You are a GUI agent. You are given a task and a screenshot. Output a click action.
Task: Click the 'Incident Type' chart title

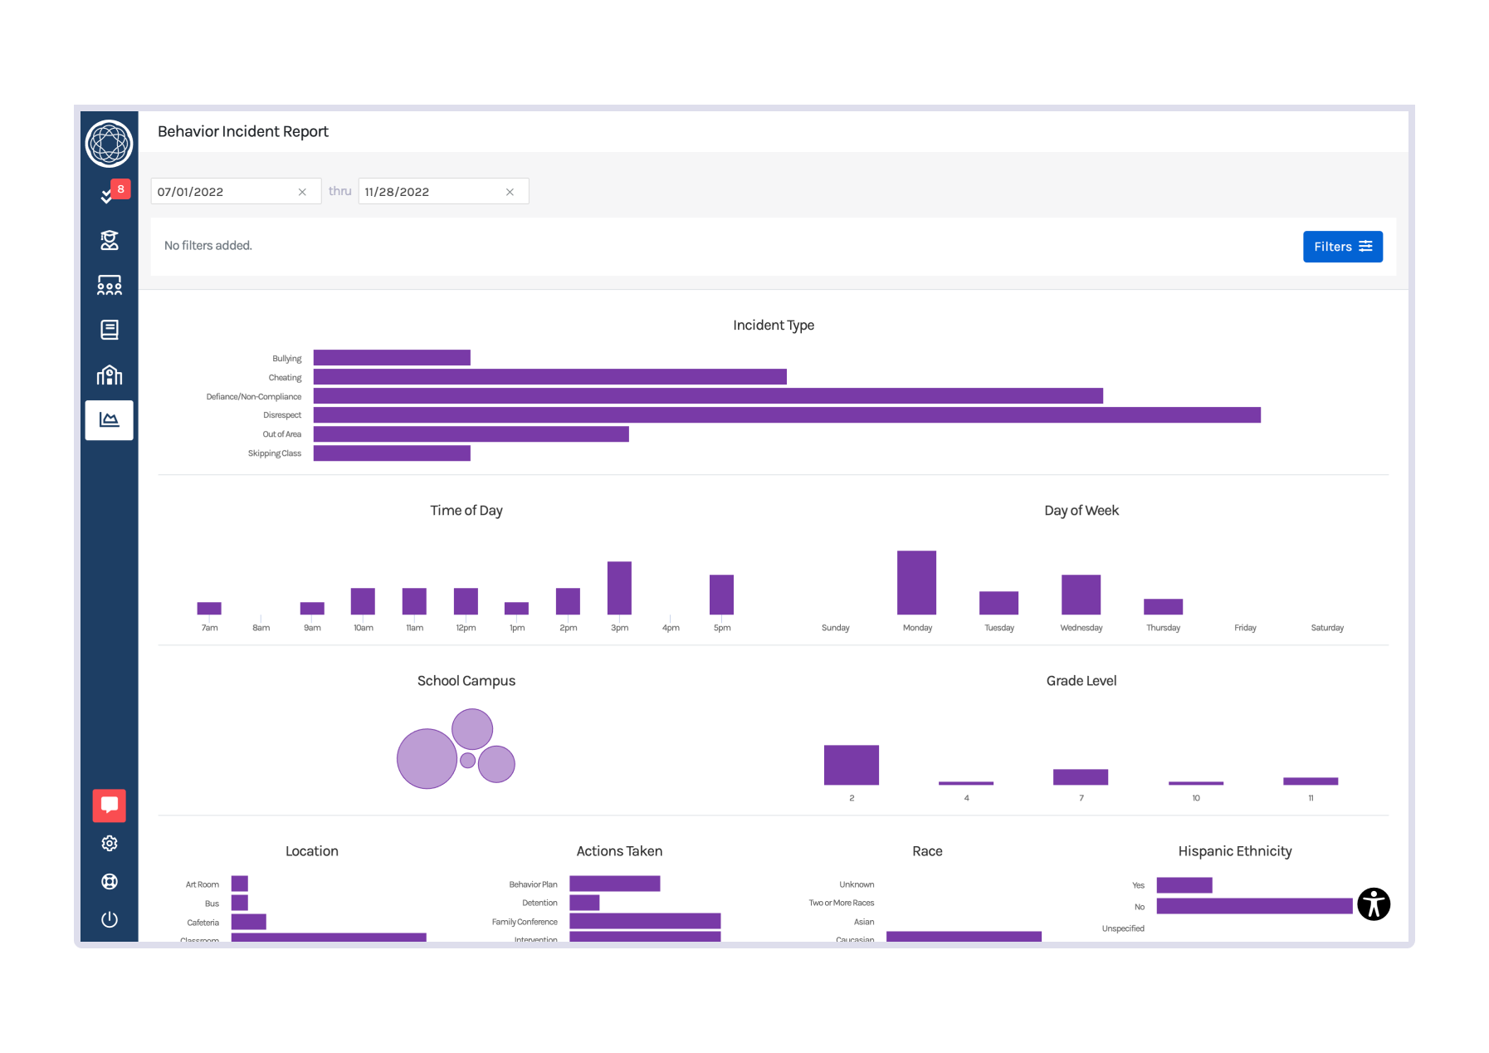(774, 326)
